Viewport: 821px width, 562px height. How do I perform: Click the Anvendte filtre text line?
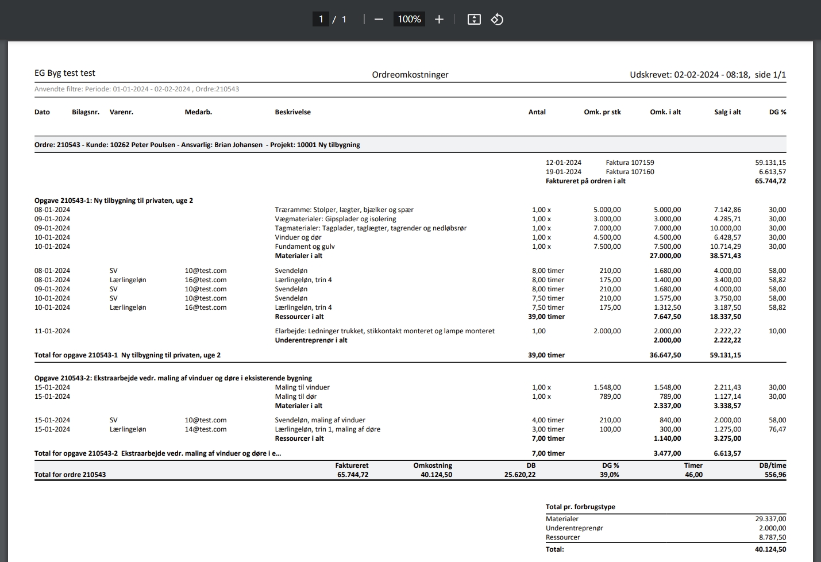coord(137,89)
